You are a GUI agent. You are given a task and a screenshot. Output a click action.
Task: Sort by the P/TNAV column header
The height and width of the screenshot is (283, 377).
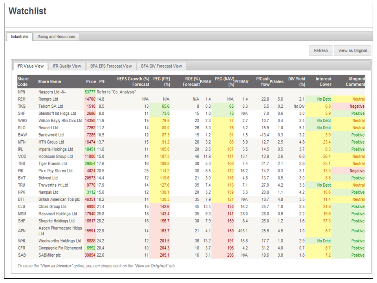242,82
